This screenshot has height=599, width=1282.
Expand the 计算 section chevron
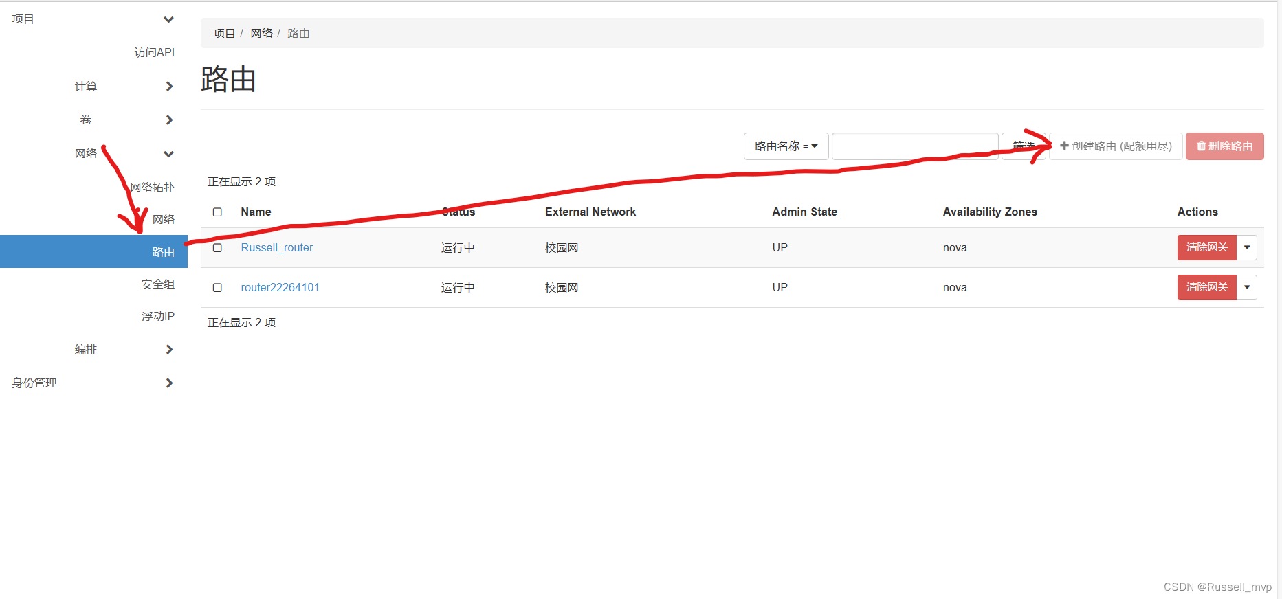pyautogui.click(x=169, y=86)
